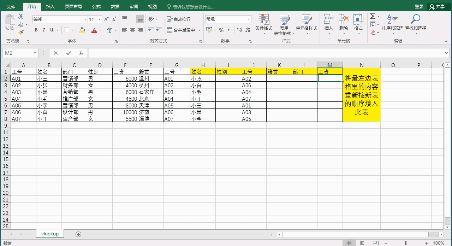Toggle italic formatting
The height and width of the screenshot is (246, 452).
tap(44, 30)
